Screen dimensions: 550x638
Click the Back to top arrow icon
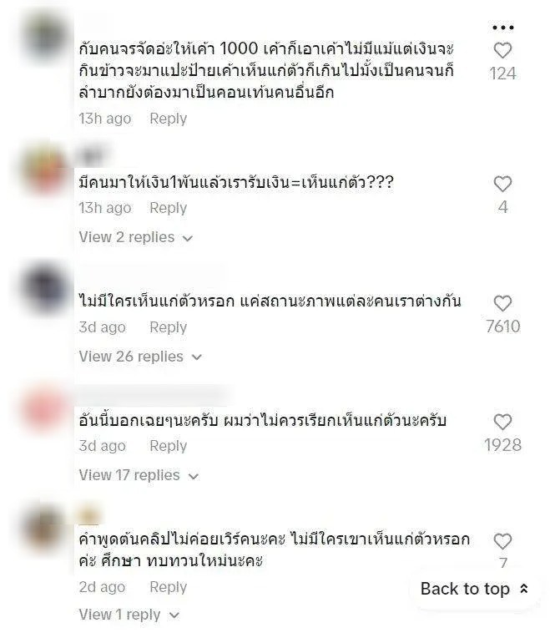[x=524, y=589]
